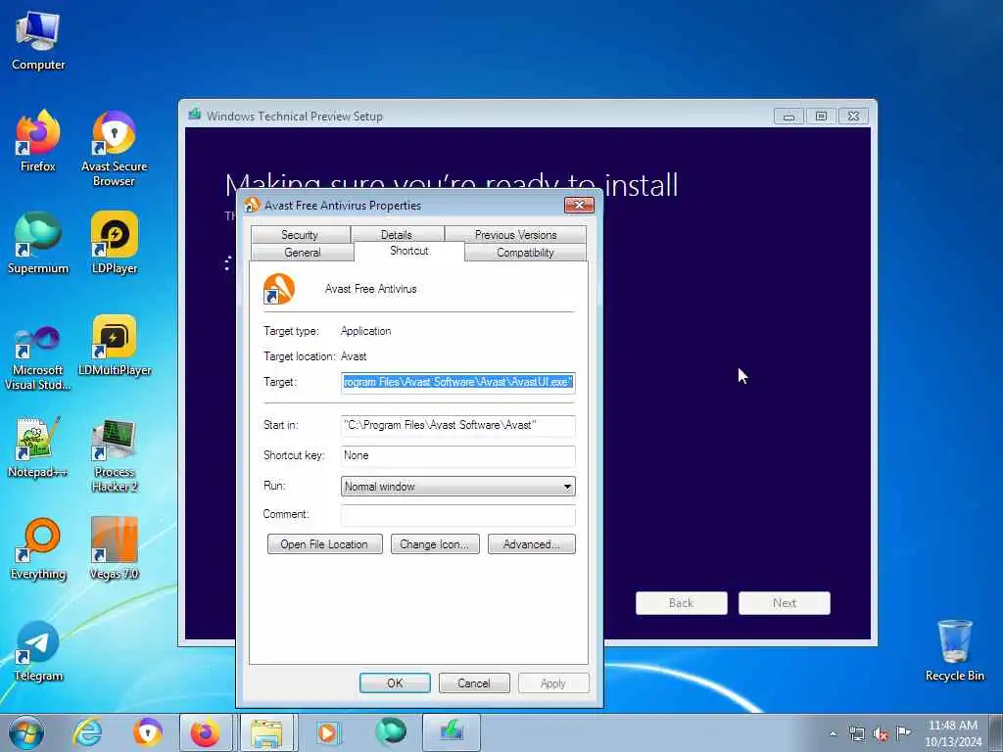Show hidden tray icons arrow

coord(833,733)
